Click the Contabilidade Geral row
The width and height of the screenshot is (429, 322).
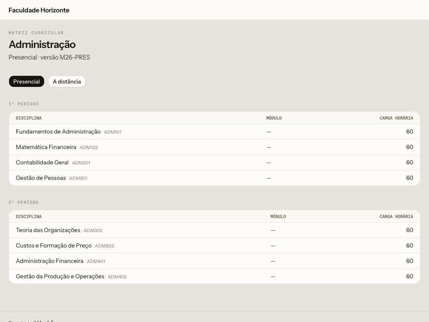[214, 163]
